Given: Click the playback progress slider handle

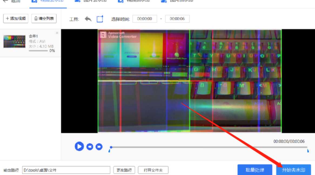Looking at the screenshot, I should [111, 147].
